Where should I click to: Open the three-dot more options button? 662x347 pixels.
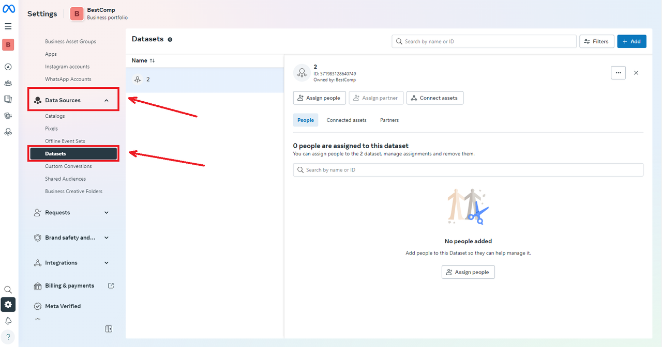(x=619, y=73)
